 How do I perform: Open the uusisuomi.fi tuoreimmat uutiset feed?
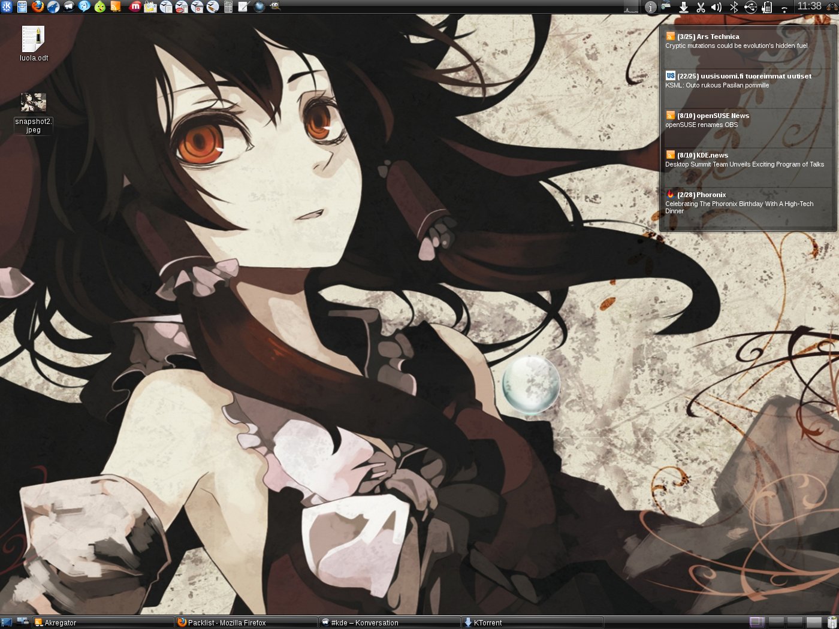[x=748, y=80]
